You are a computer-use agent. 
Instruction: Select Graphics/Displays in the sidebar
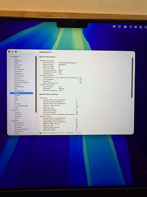(21, 83)
